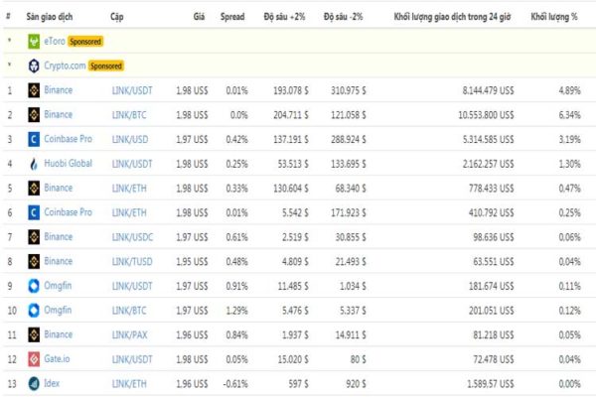Select the -0,61% spread value for Idex

[235, 384]
